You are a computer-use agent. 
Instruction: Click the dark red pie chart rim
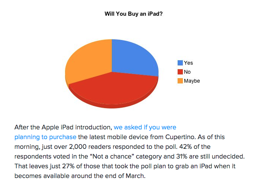[113, 106]
